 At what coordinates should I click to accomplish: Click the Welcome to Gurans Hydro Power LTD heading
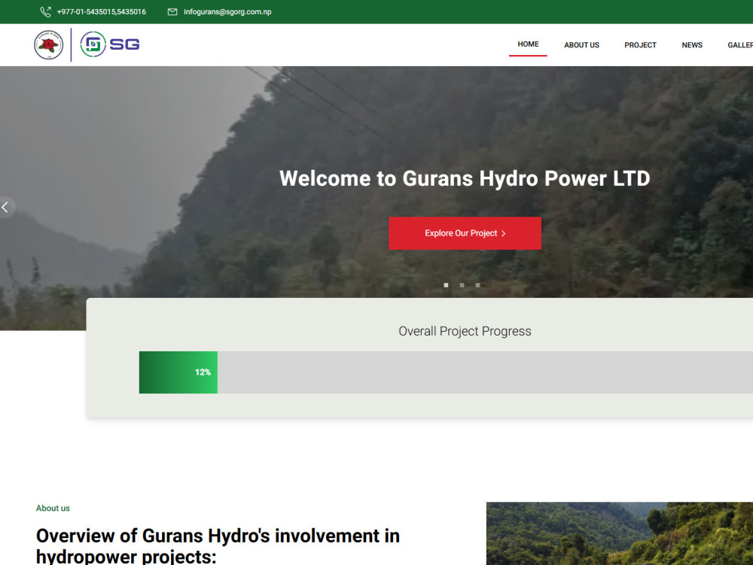point(465,178)
